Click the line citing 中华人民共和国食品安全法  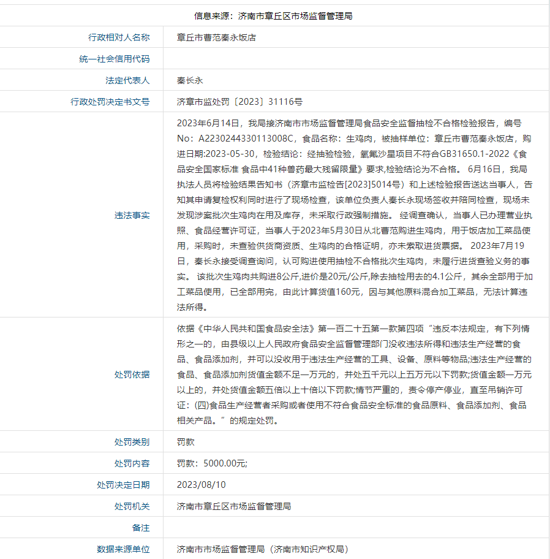coord(353,329)
